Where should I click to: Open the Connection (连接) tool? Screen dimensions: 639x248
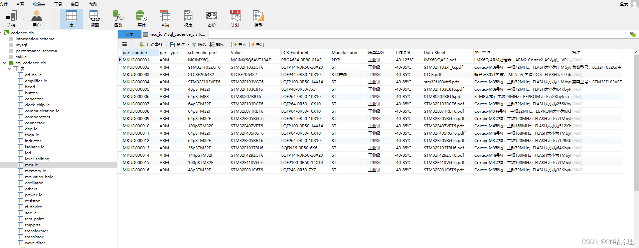tap(11, 19)
